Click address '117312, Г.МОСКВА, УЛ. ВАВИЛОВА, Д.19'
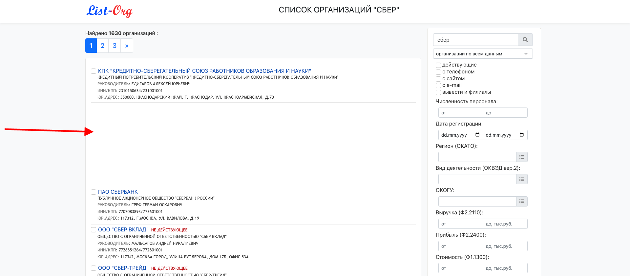The image size is (630, 276). 160,218
